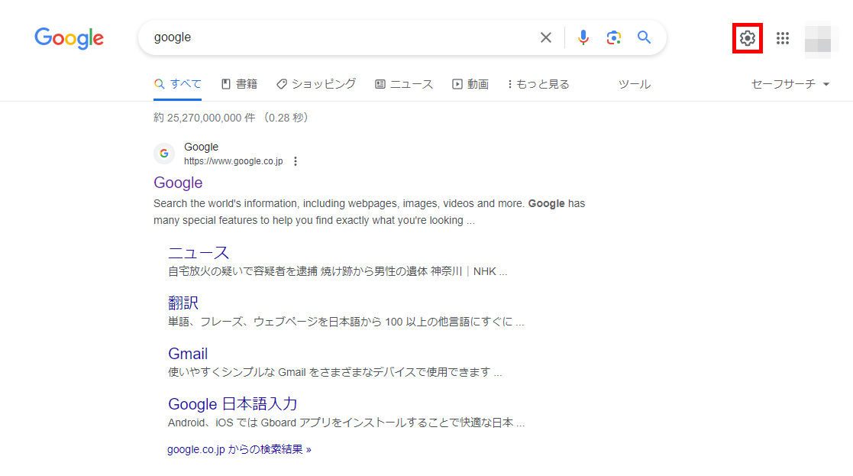
Task: Open the 動画 tab
Action: point(470,84)
